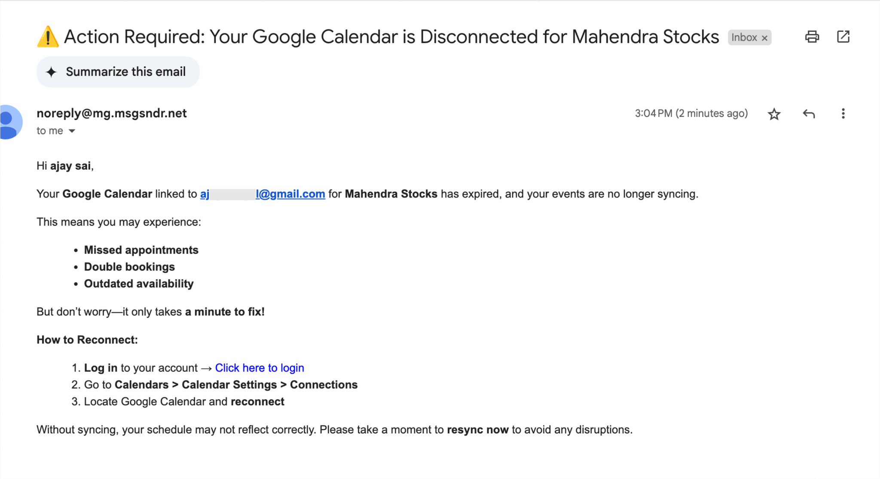Open the email in a new window

[x=843, y=37]
